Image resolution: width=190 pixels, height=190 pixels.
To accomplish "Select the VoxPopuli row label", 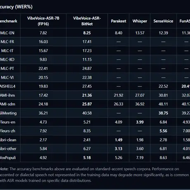I will 8,158.
